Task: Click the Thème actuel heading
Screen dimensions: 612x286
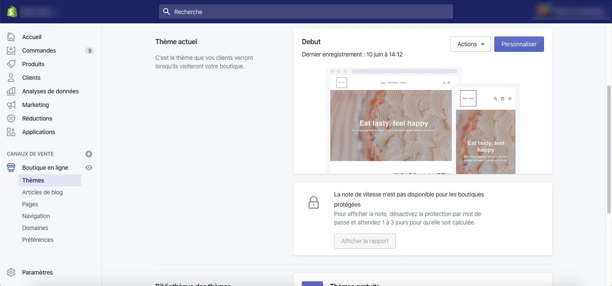Action: pyautogui.click(x=176, y=42)
